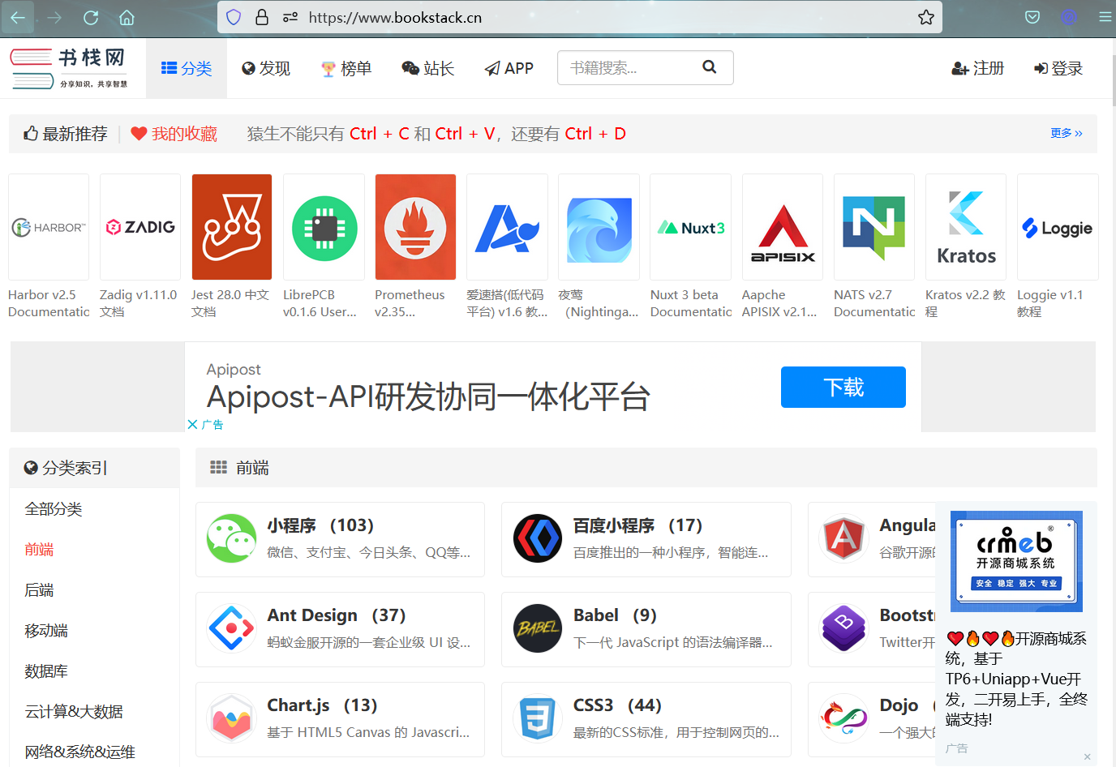Click the Bootstrap category icon

844,628
